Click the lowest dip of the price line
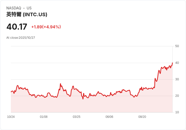 pyautogui.click(x=83, y=99)
